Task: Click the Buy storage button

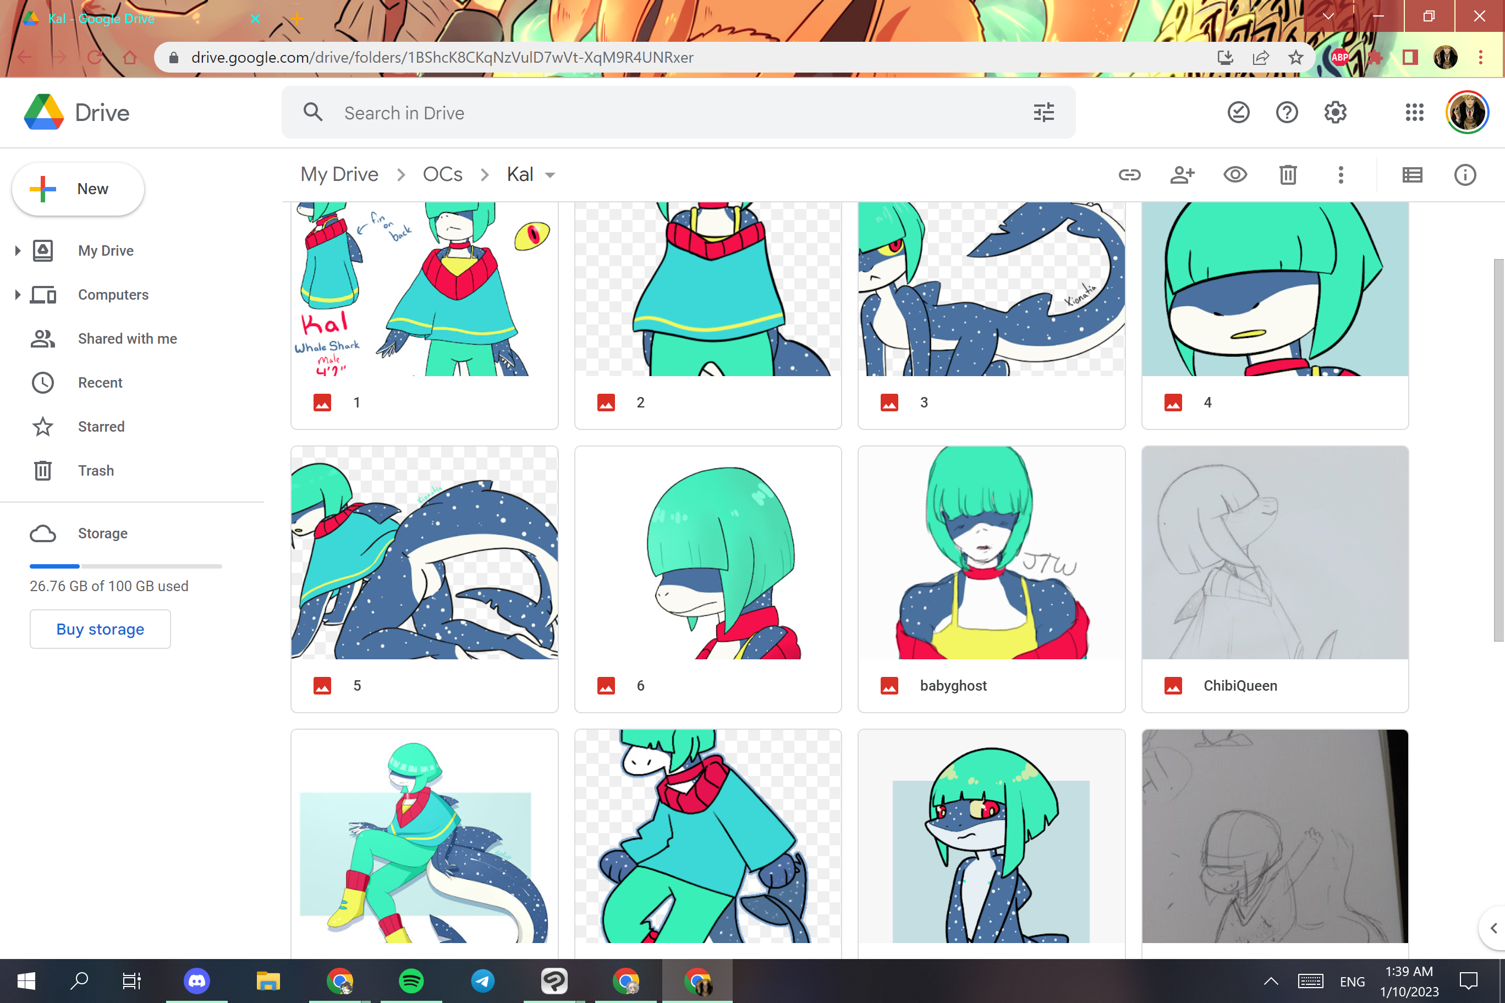Action: tap(100, 629)
